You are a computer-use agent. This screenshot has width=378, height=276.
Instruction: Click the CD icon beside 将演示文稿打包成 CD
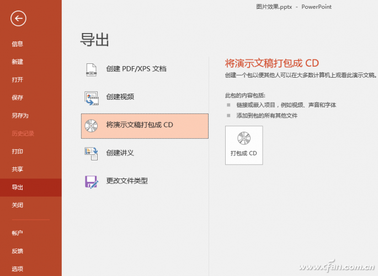click(91, 126)
